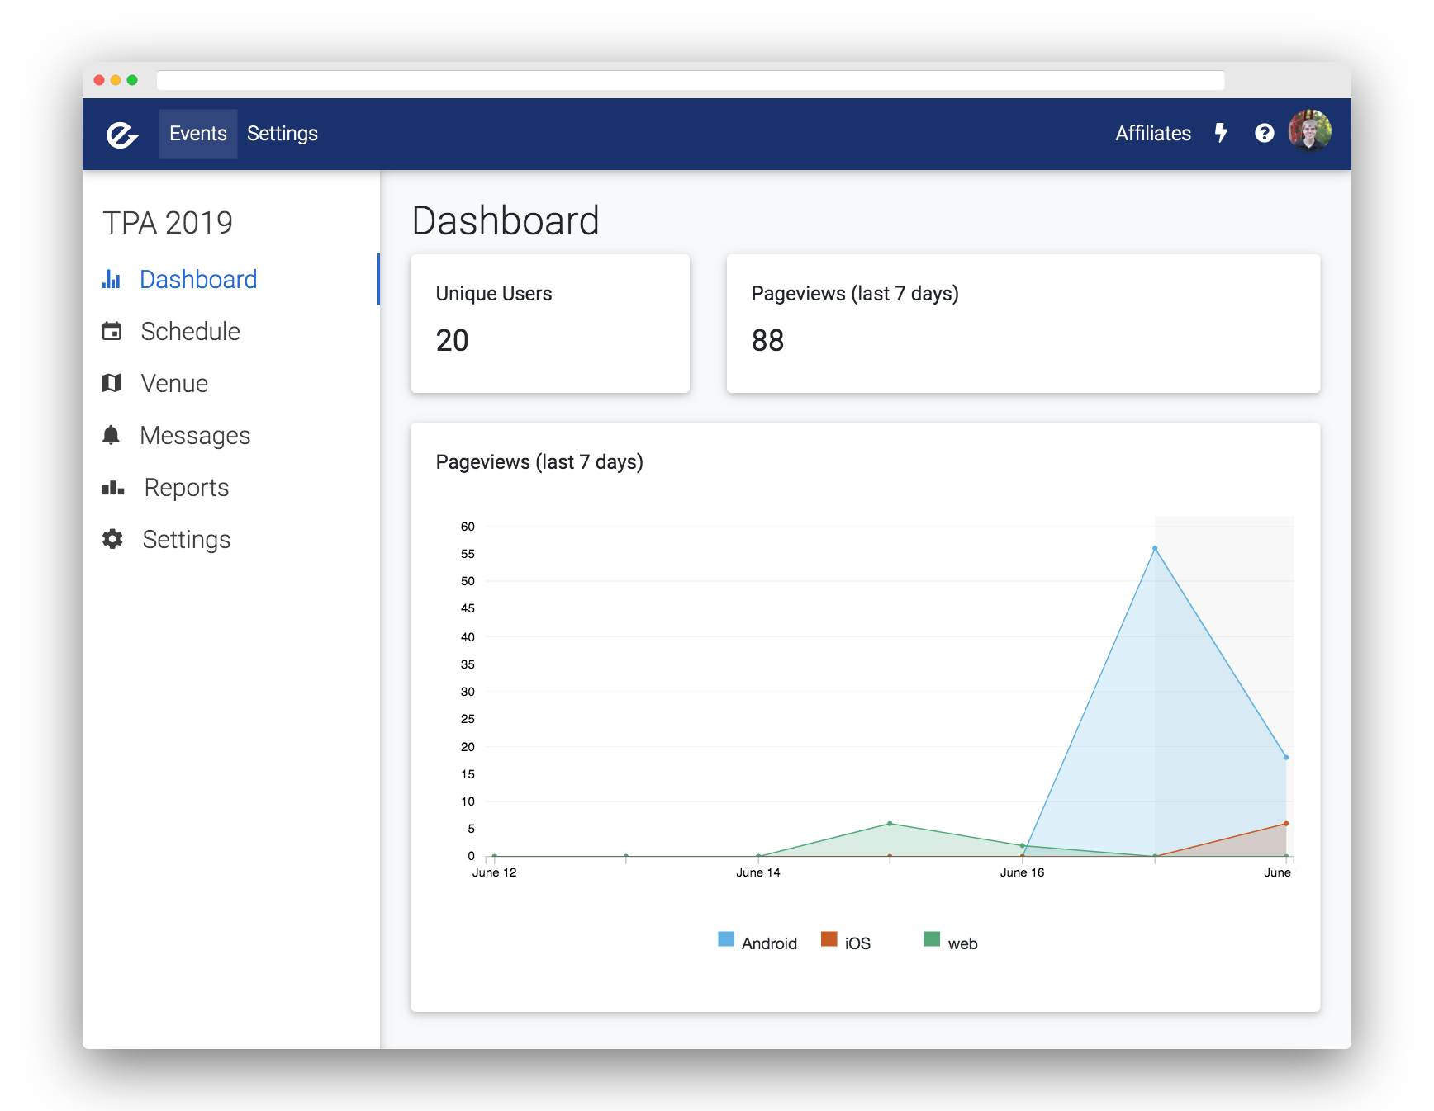This screenshot has width=1434, height=1111.
Task: Click the sidebar Settings gear icon
Action: click(x=112, y=539)
